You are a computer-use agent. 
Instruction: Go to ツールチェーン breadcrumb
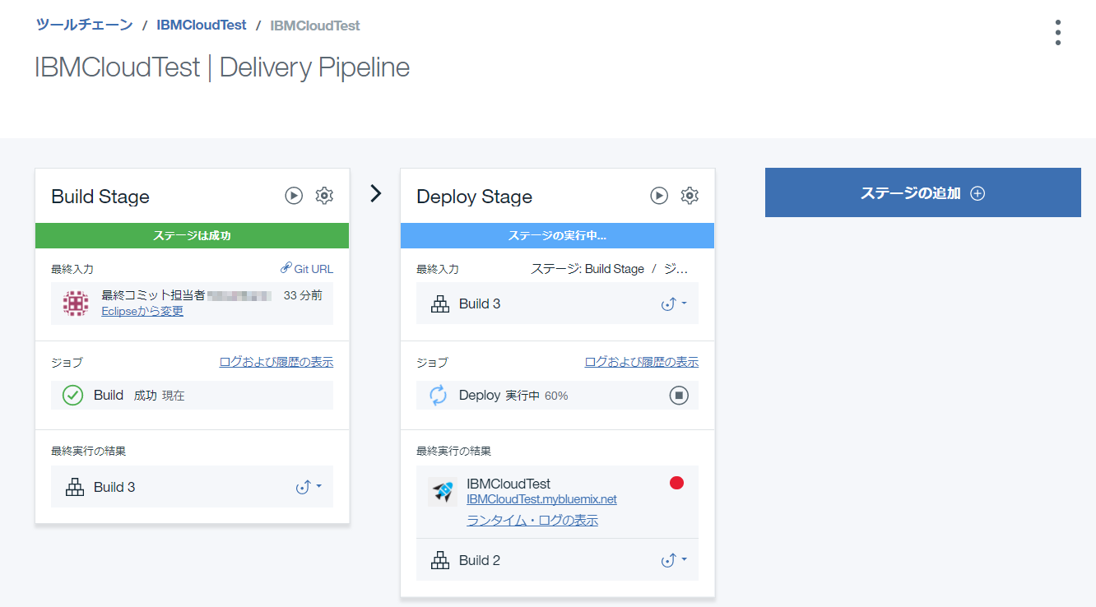[x=84, y=25]
